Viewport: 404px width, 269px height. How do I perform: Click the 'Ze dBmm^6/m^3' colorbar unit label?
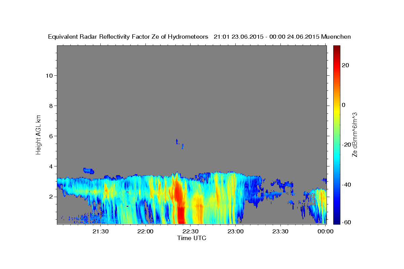pyautogui.click(x=355, y=134)
